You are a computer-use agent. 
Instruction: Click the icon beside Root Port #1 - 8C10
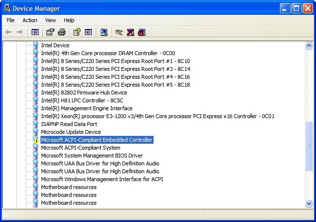(x=35, y=61)
